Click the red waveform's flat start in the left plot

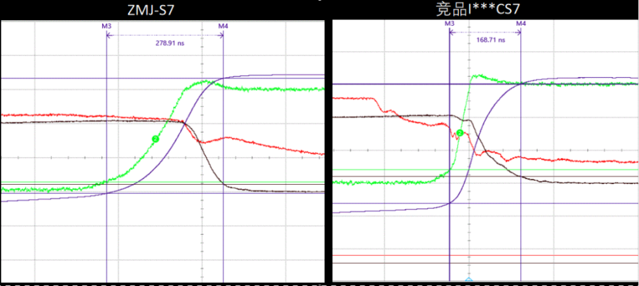[x=26, y=116]
